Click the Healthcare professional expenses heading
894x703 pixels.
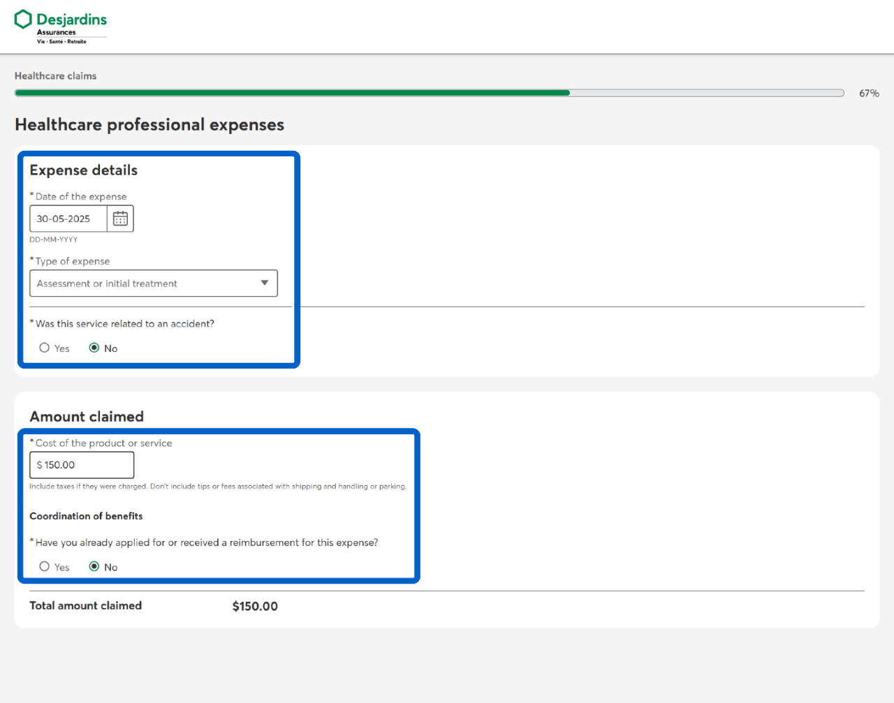click(149, 125)
